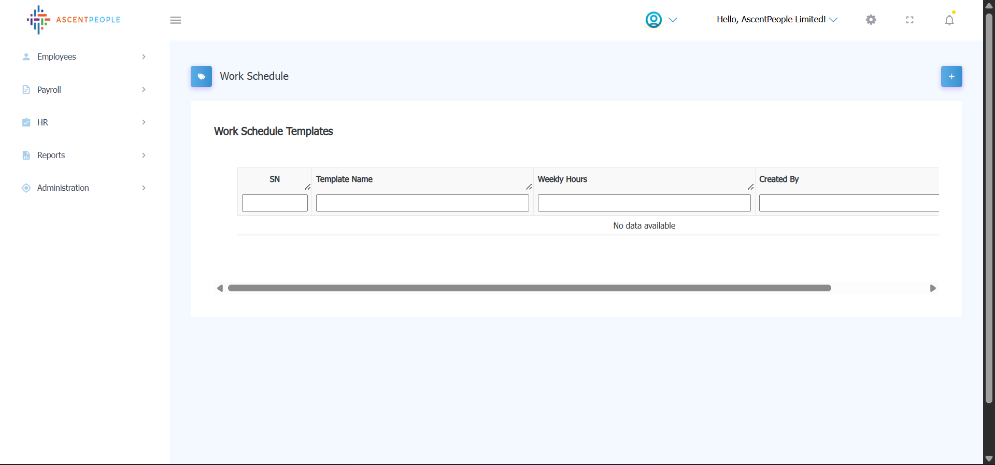Screen dimensions: 995x465
Task: Toggle the hamburger sidebar menu
Action: point(176,20)
